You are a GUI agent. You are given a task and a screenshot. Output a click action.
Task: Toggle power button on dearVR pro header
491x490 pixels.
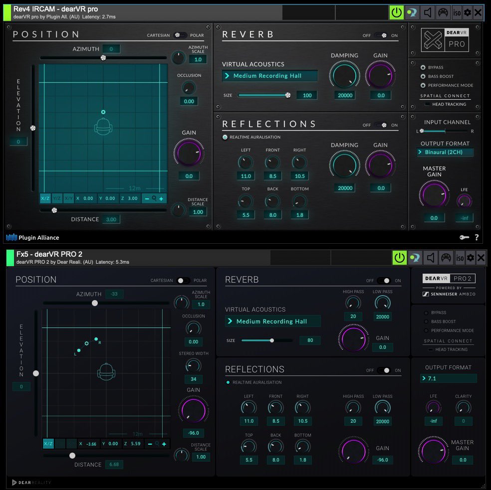tap(396, 13)
